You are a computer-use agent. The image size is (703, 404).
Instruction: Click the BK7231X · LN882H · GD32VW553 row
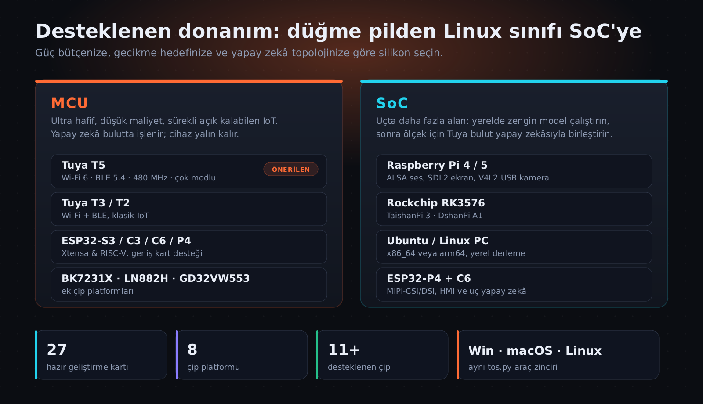click(x=189, y=285)
